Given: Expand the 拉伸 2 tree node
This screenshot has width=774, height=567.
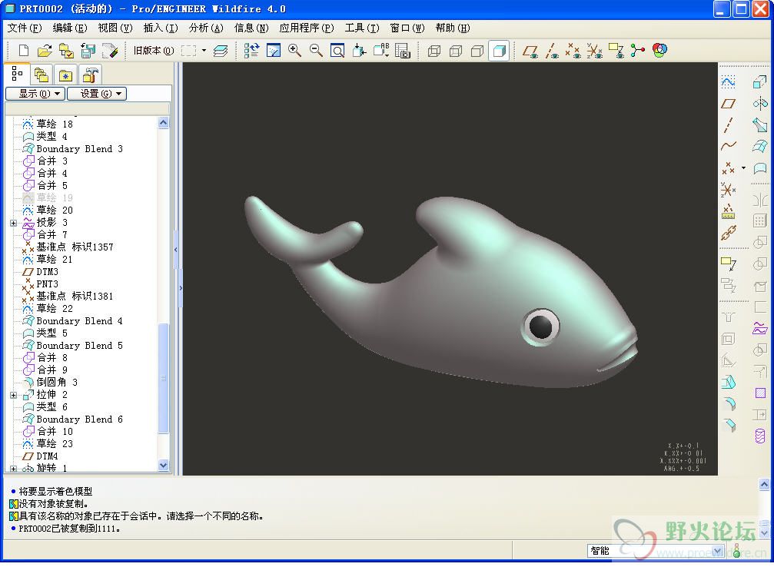Looking at the screenshot, I should 13,395.
